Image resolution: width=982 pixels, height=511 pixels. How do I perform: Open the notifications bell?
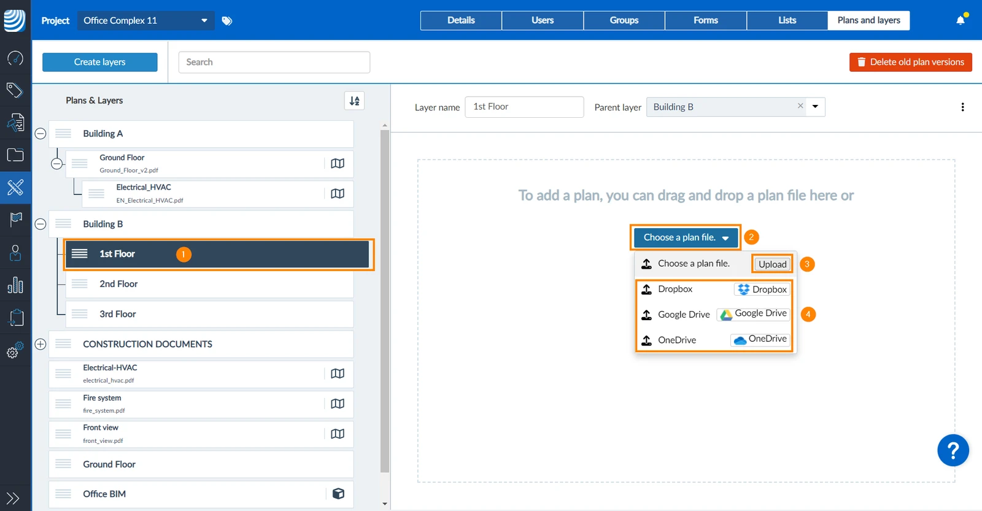pyautogui.click(x=961, y=20)
